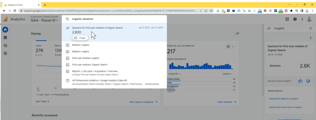This screenshot has height=120, width=316.
Task: Click the India country row
Action: coord(201,83)
